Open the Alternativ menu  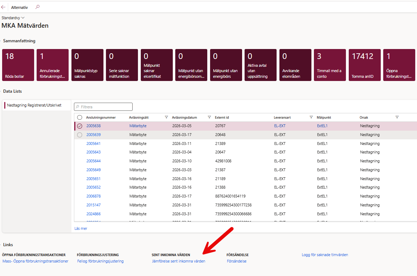pyautogui.click(x=19, y=7)
